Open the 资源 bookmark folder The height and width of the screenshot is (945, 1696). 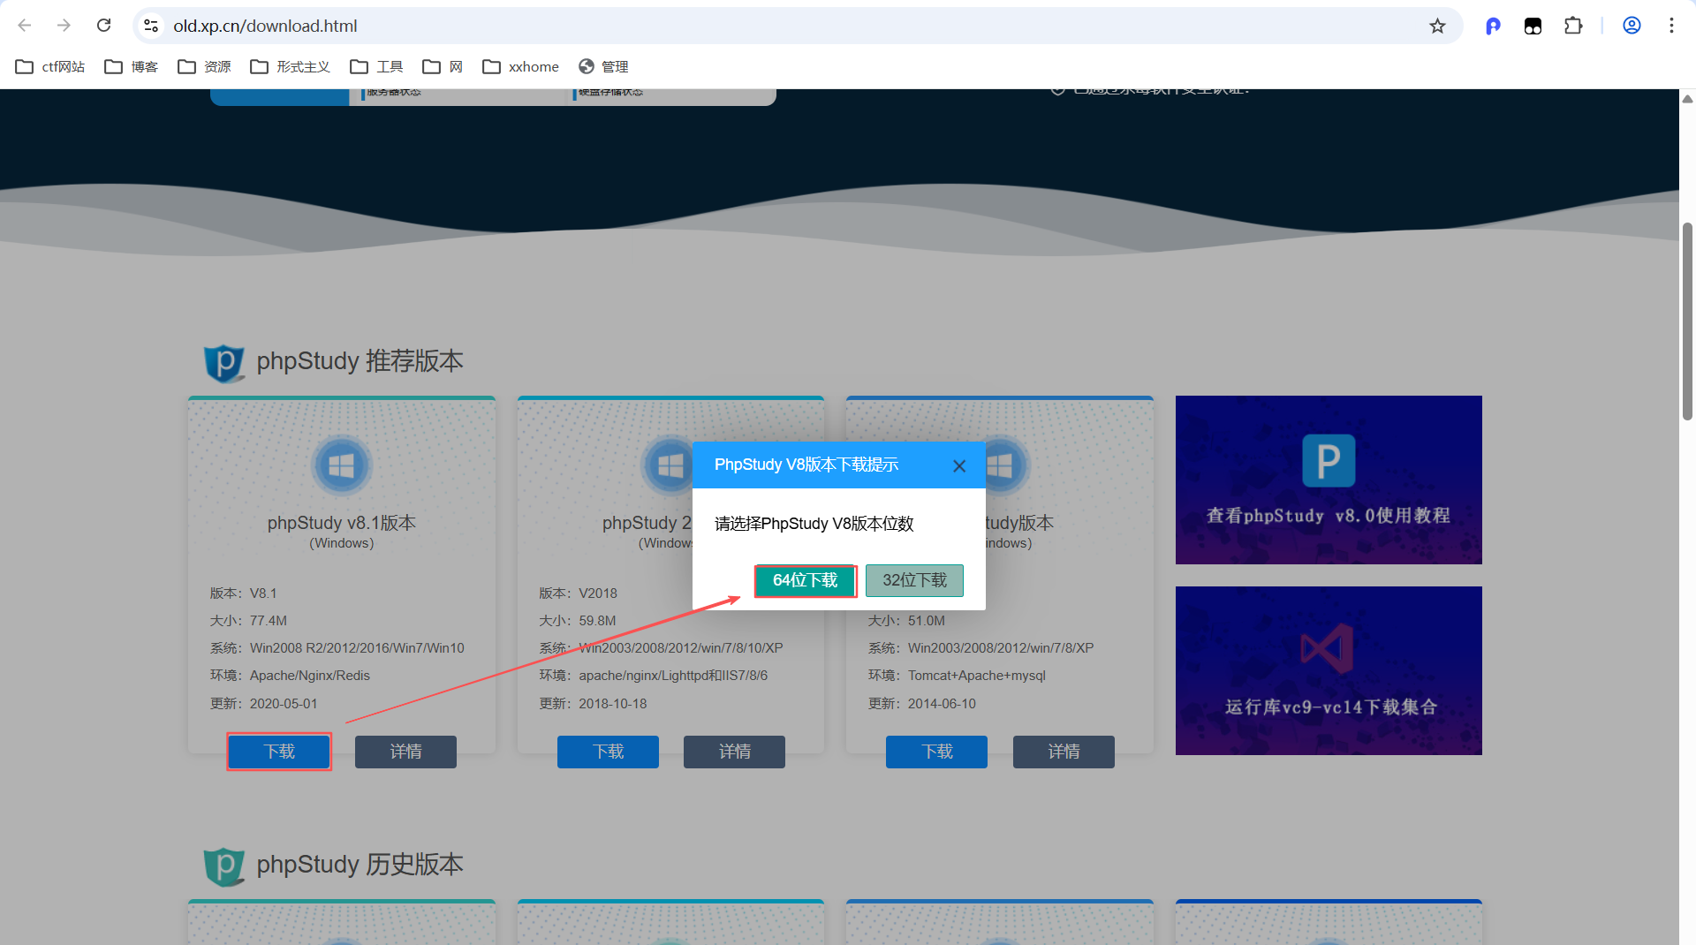(204, 66)
